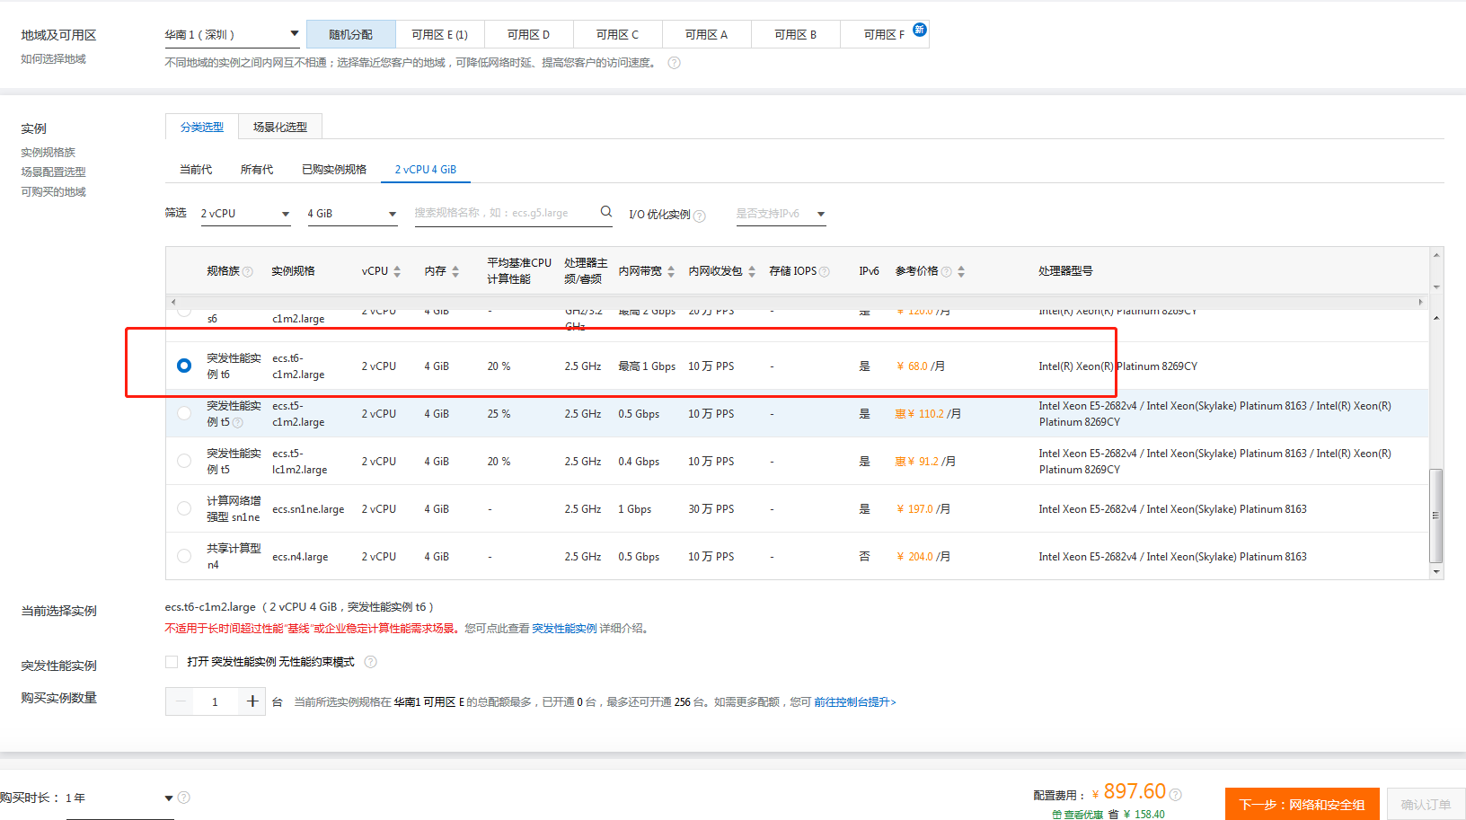1466x820 pixels.
Task: Click the ¥ 204.0 /月 price cell
Action: click(x=923, y=556)
